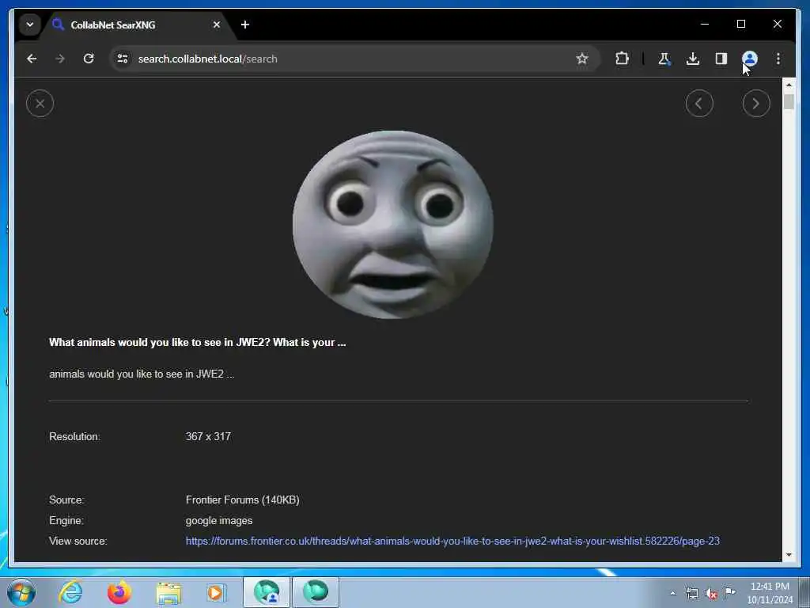Viewport: 810px width, 608px height.
Task: Bookmark this page with the star
Action: 582,59
